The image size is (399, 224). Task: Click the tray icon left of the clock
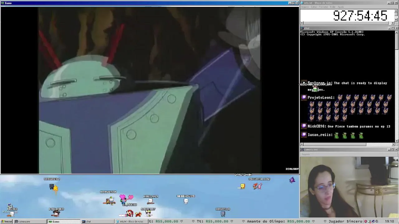point(377,222)
